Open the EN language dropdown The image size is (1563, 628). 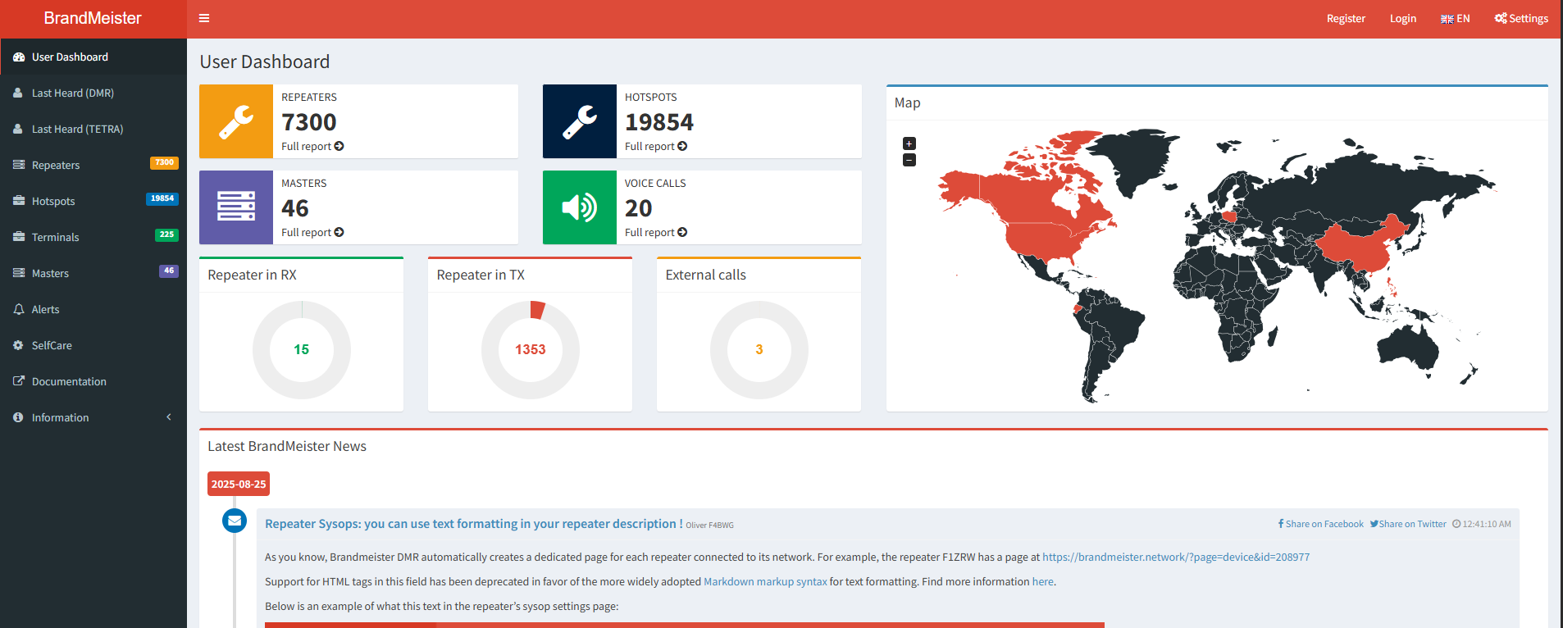tap(1455, 19)
